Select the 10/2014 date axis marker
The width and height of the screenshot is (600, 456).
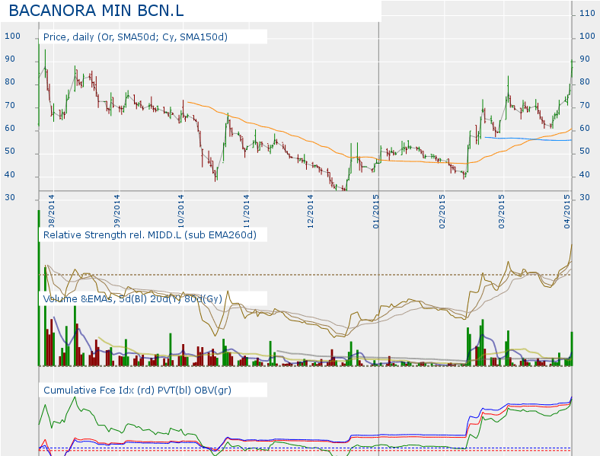coord(180,212)
